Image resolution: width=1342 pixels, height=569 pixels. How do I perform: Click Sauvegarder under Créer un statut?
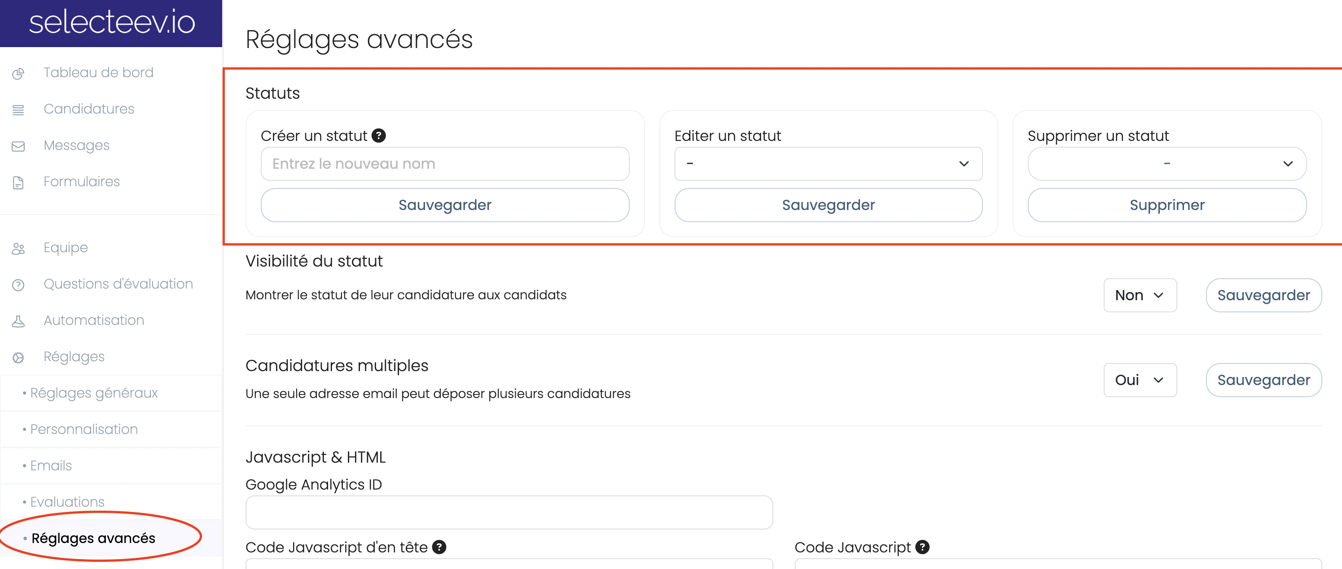tap(444, 205)
